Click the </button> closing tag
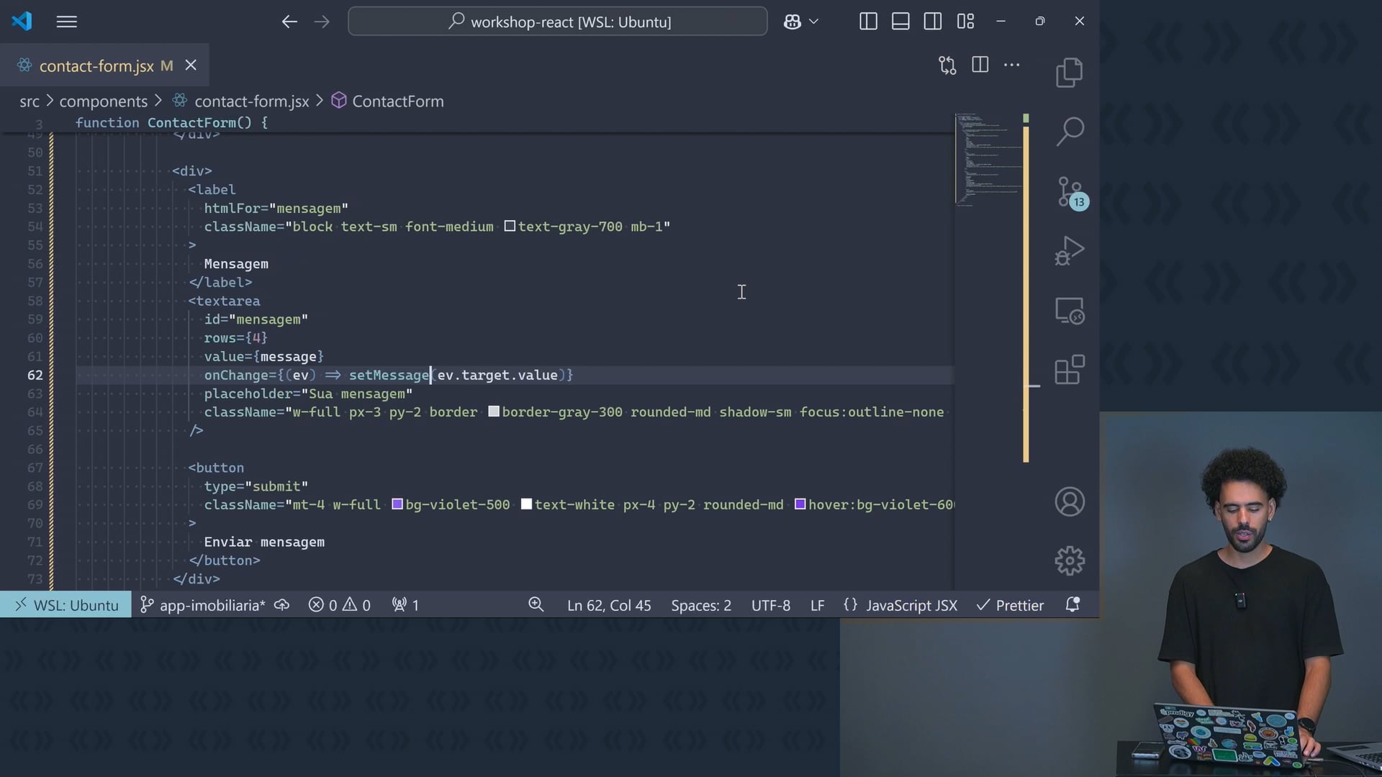 (224, 560)
